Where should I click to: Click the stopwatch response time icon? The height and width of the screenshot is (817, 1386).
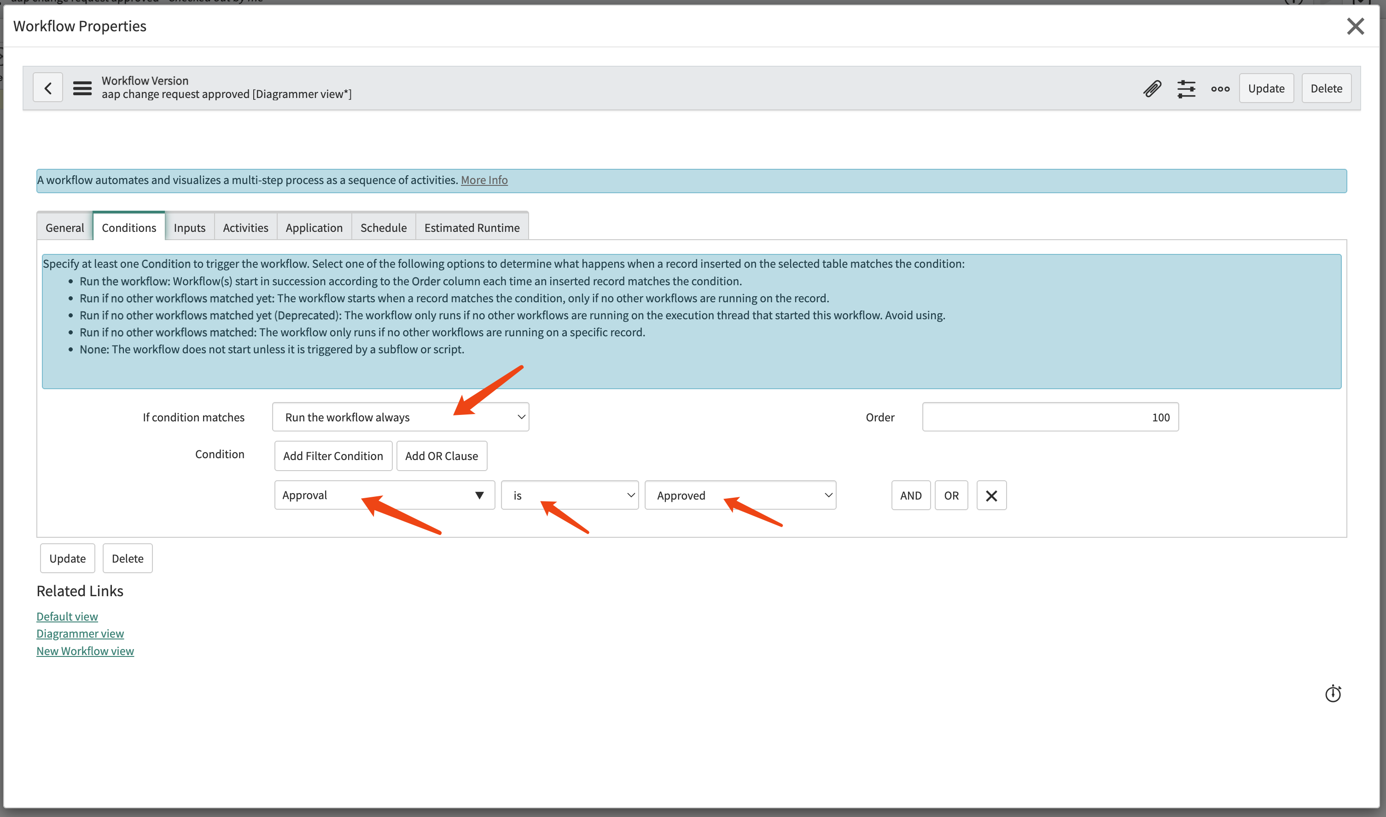pos(1333,694)
